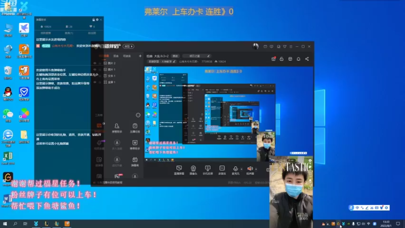
Task: Select the 图片 1 source row
Action: 118,69
